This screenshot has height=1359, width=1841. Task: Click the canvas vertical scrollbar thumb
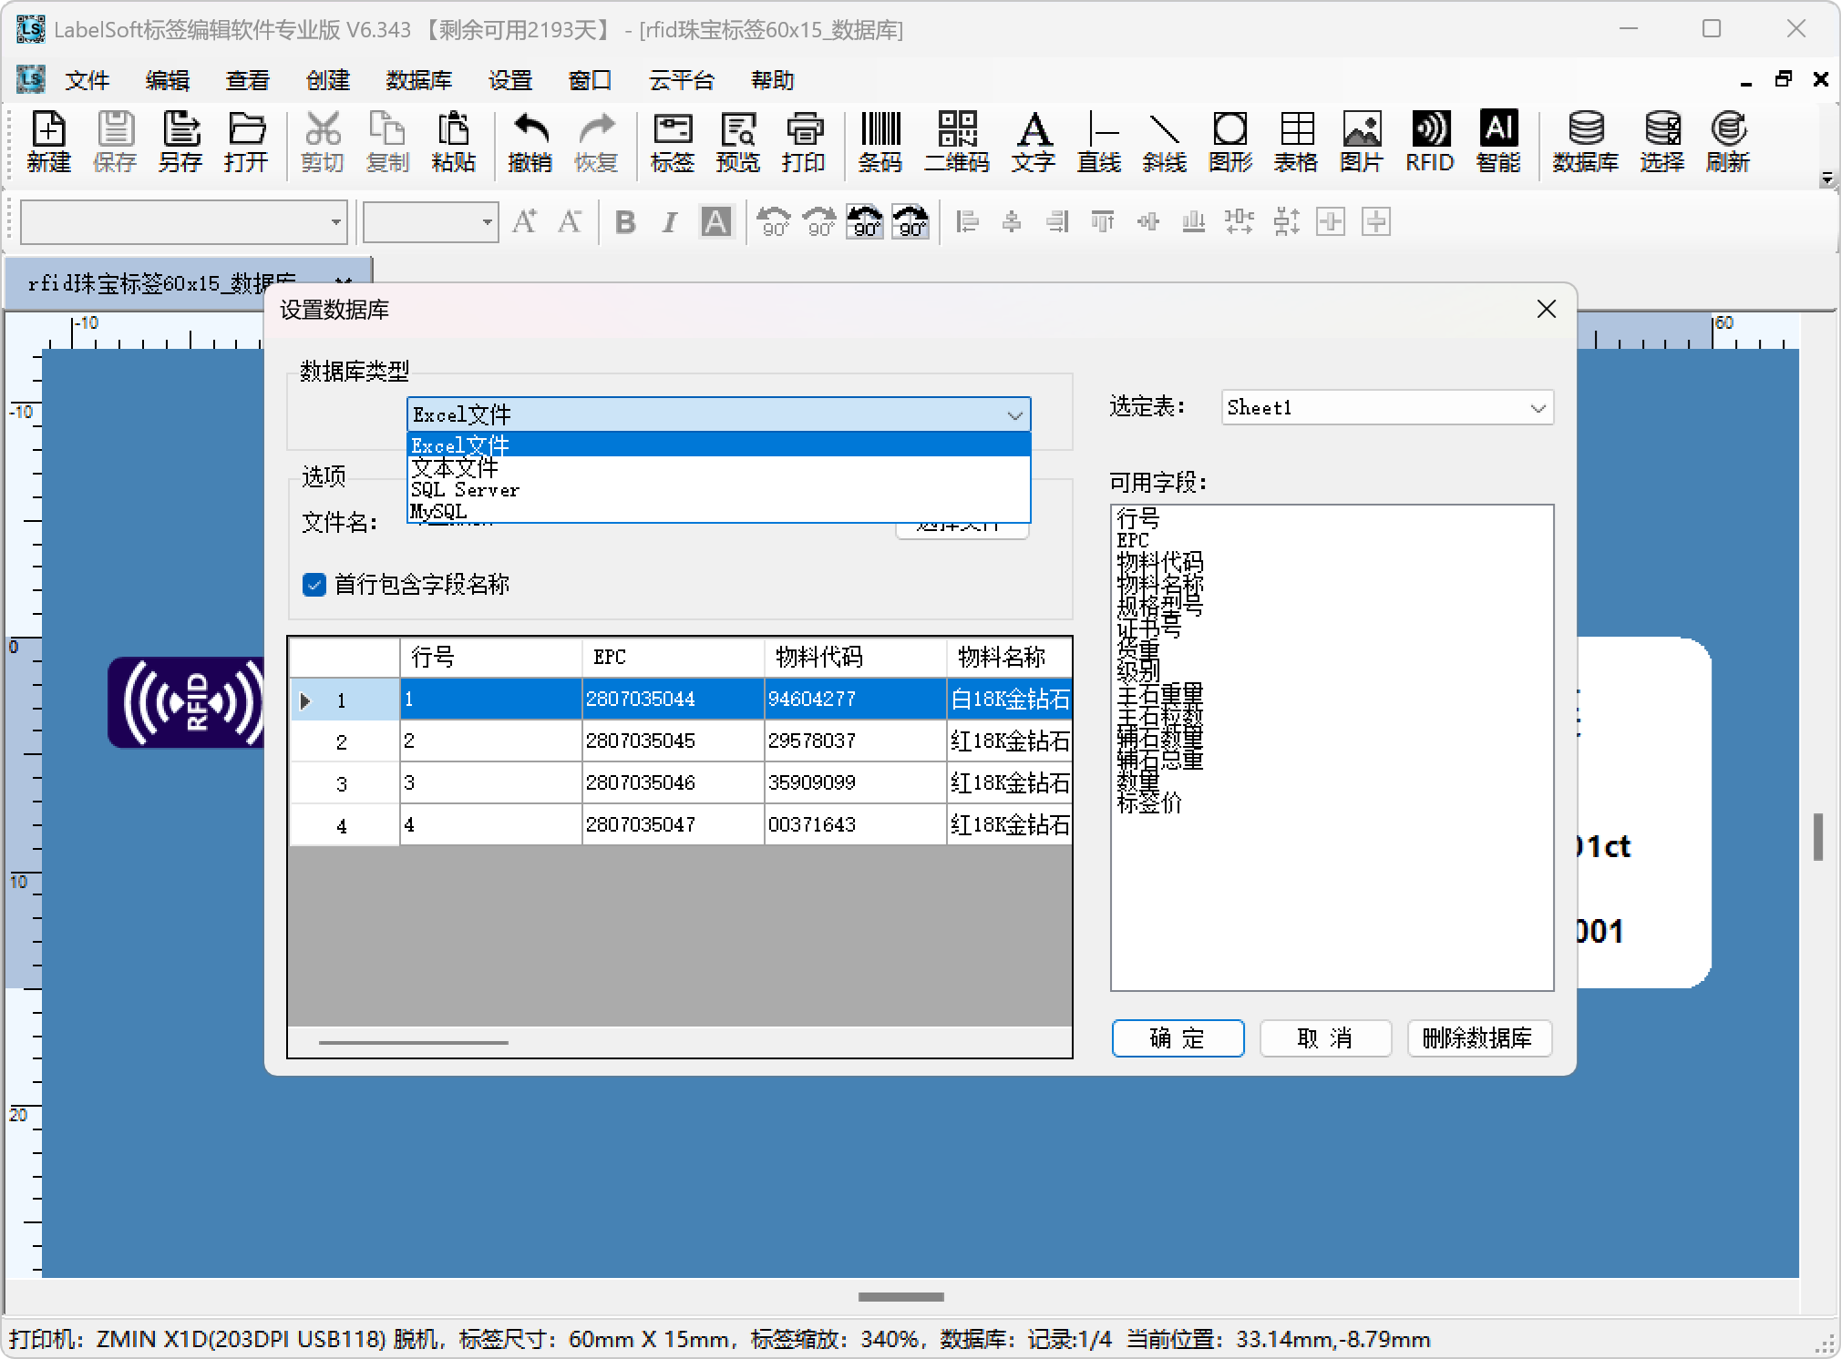[x=1818, y=836]
